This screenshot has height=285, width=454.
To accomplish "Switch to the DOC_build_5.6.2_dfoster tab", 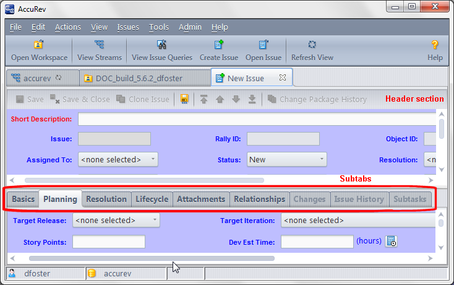I will (x=145, y=78).
